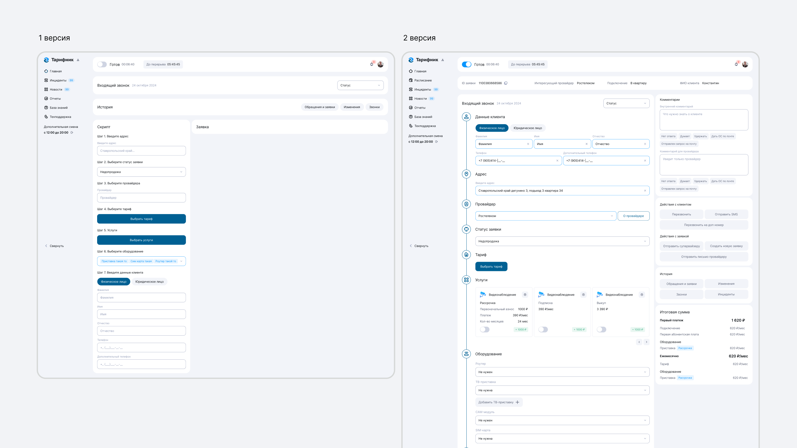797x448 pixels.
Task: Click the next arrow under the service cards
Action: 646,342
